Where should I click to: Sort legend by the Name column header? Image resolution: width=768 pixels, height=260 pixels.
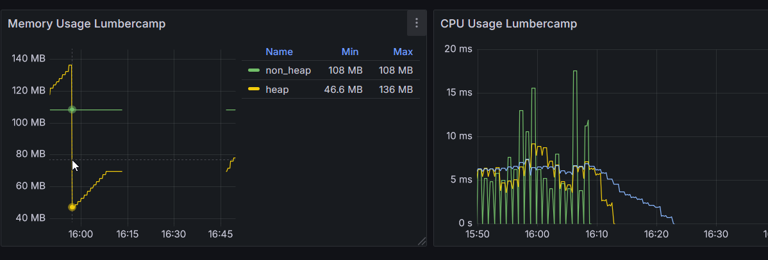279,52
